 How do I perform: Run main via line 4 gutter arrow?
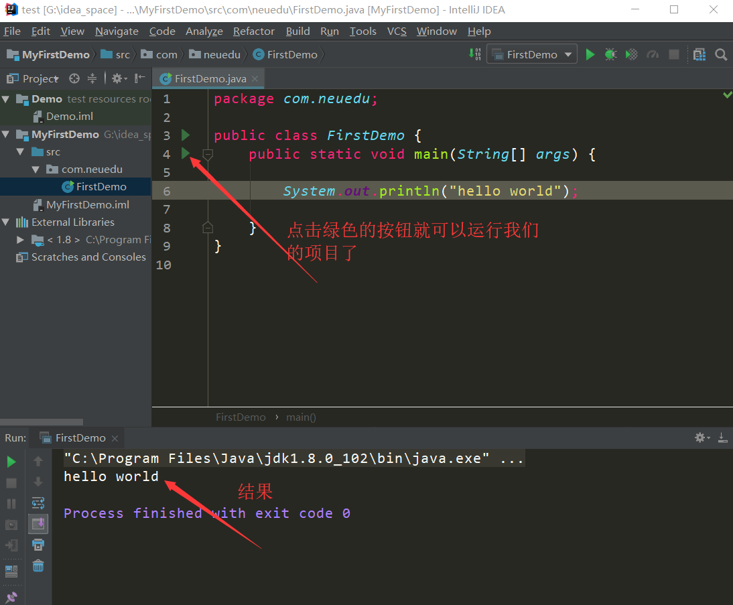tap(186, 153)
